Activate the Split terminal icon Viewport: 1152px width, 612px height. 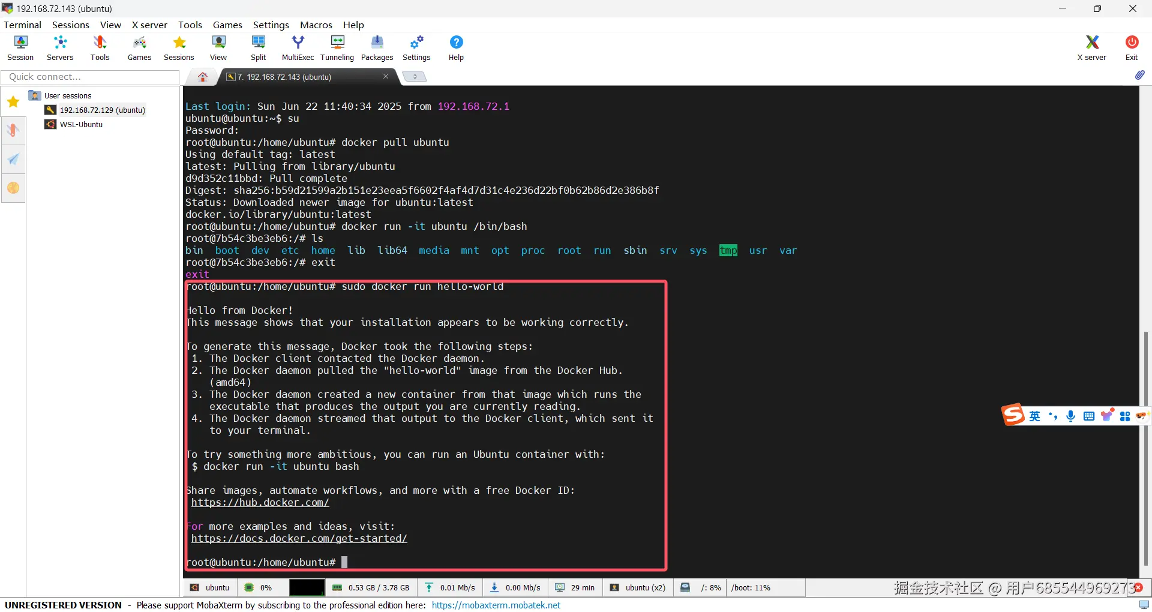click(x=259, y=48)
